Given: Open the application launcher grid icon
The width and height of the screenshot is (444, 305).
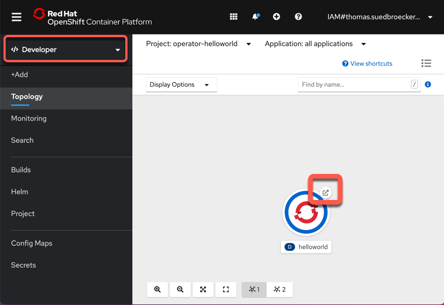Looking at the screenshot, I should (234, 17).
